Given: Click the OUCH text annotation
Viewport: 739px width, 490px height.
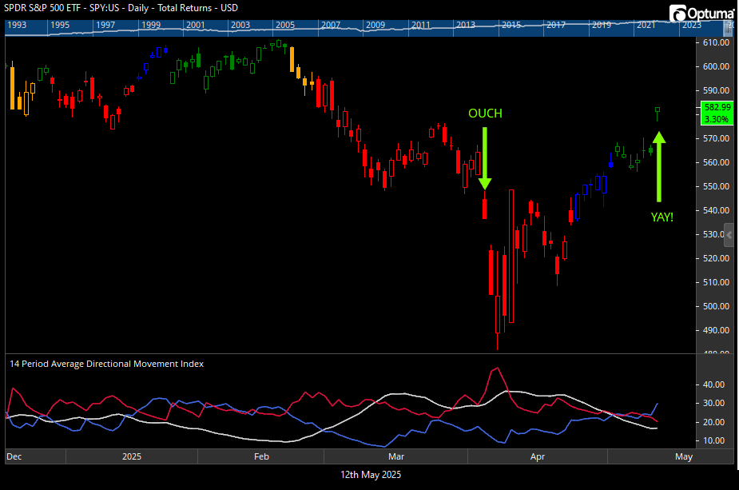Looking at the screenshot, I should 485,114.
